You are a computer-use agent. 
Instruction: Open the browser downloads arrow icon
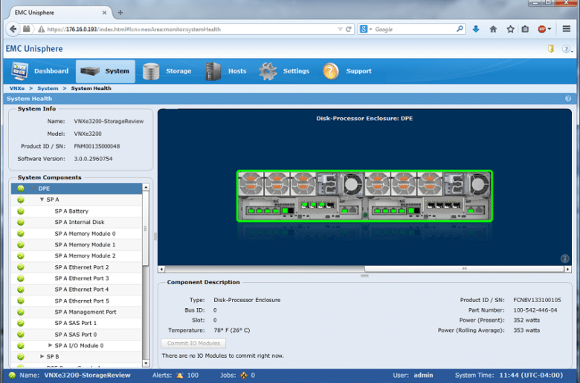point(476,29)
